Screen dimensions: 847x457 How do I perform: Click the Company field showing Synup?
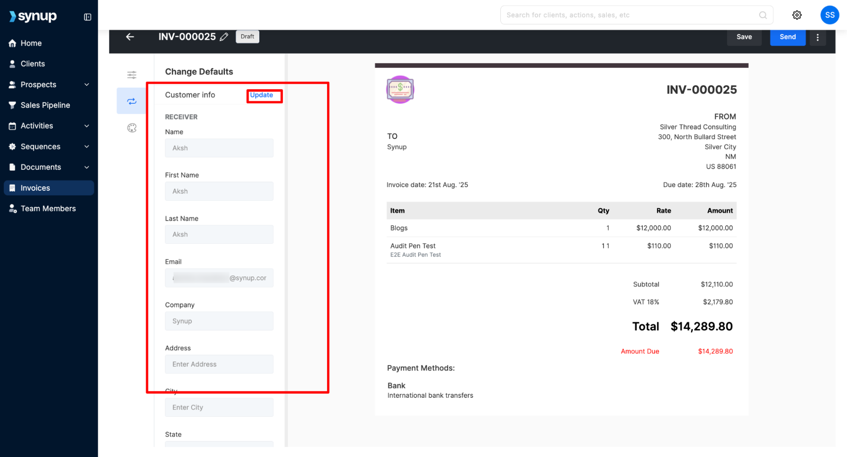[x=219, y=321]
